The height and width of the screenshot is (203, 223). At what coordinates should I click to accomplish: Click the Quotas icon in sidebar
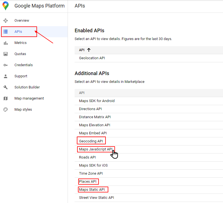(x=6, y=54)
